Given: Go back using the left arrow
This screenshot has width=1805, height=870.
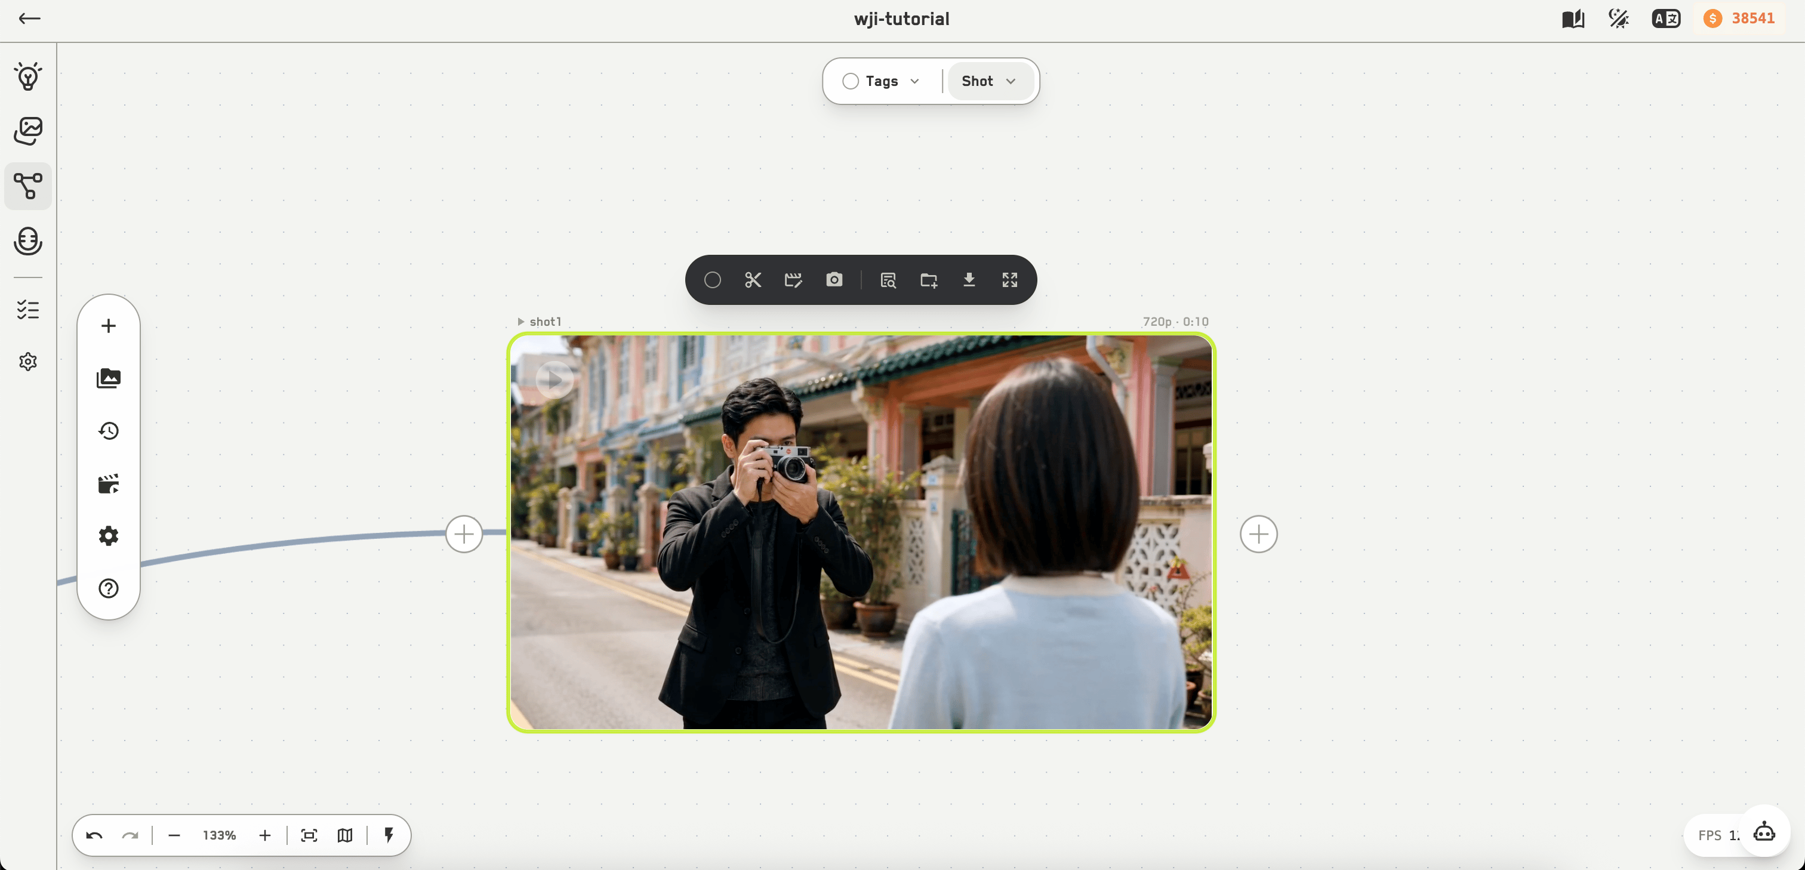Looking at the screenshot, I should click(x=29, y=19).
